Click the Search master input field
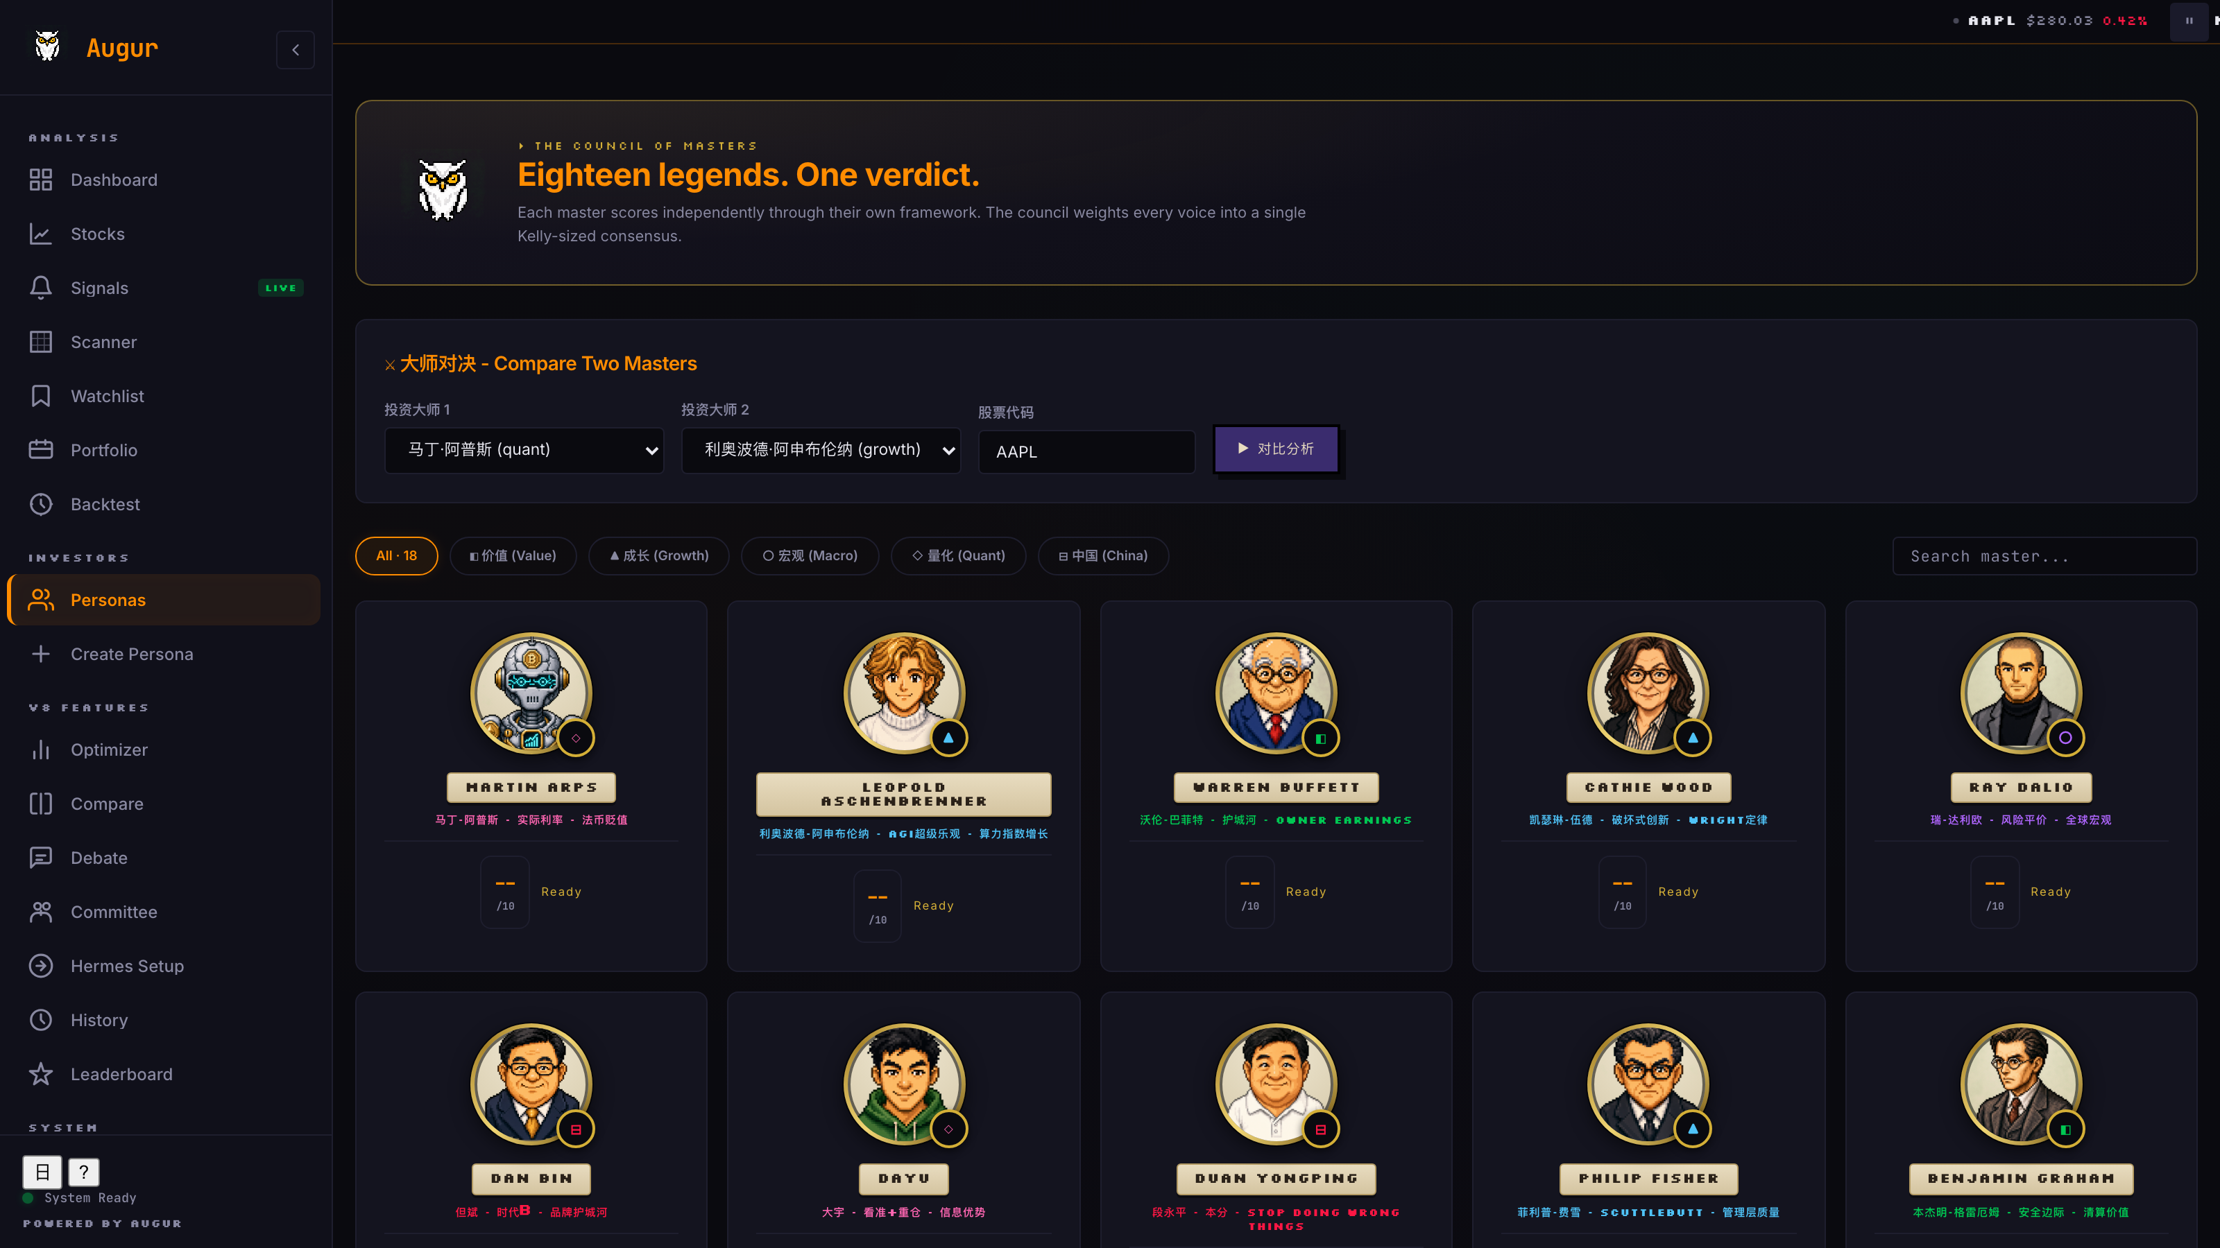Screen dimensions: 2220x1248 pyautogui.click(x=2044, y=556)
